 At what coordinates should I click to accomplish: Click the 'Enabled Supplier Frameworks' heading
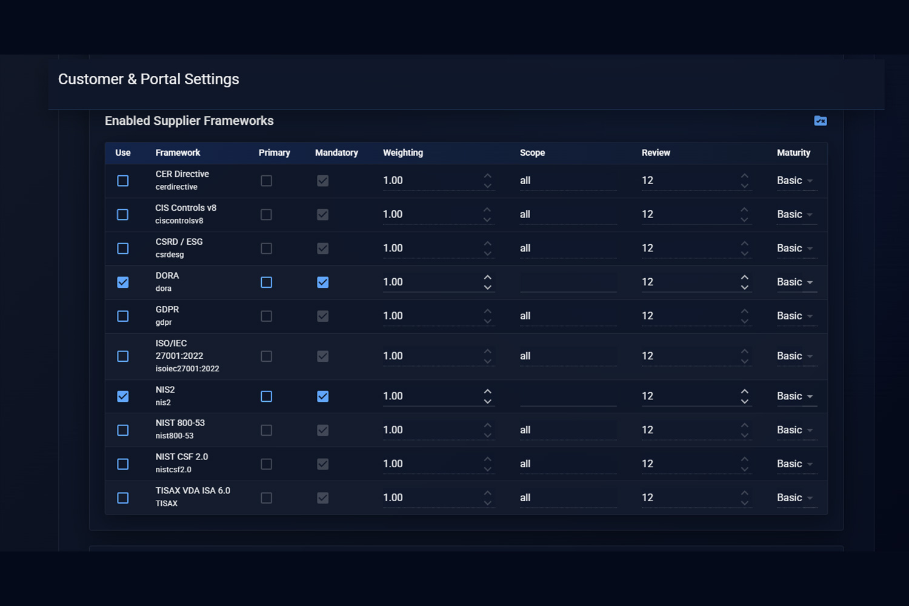coord(189,121)
